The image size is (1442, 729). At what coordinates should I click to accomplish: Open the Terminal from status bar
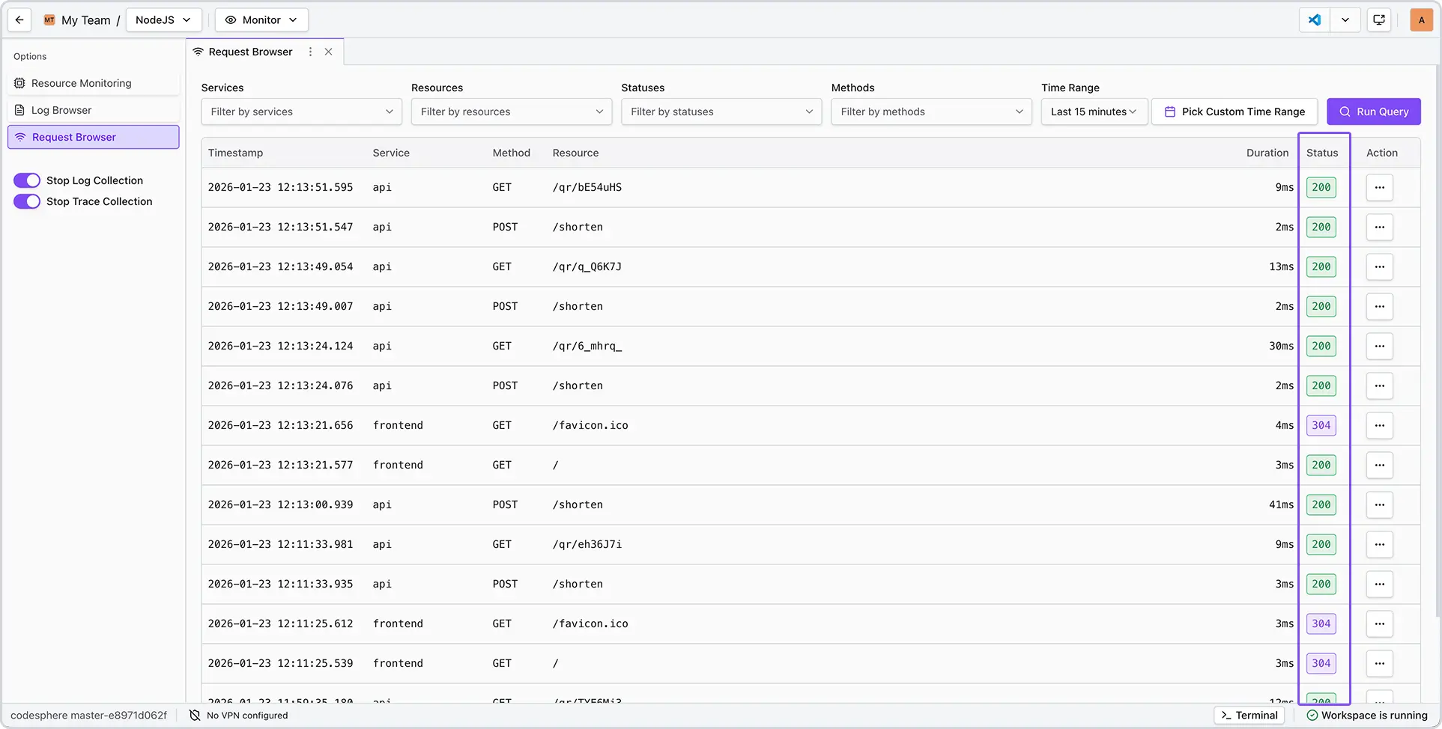1249,716
